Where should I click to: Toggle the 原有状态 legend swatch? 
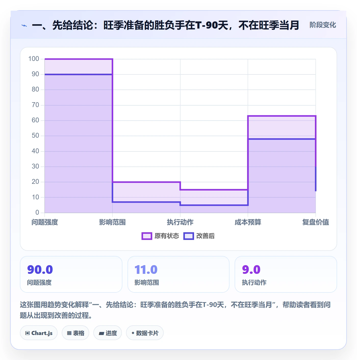pos(147,236)
